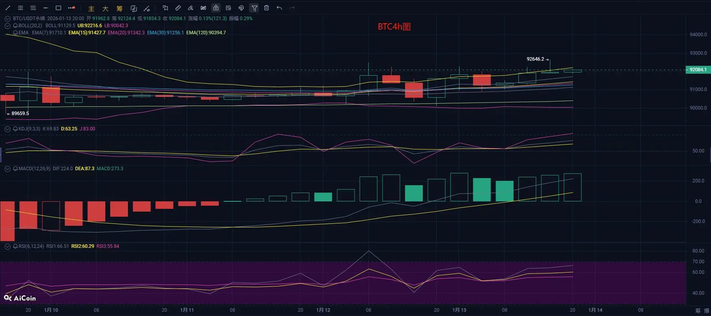The height and width of the screenshot is (316, 711).
Task: Select the signal line drawing icon
Action: 147,8
